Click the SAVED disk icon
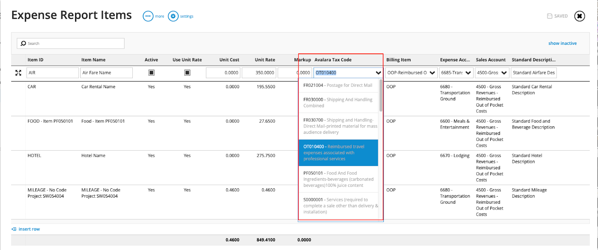 point(549,16)
